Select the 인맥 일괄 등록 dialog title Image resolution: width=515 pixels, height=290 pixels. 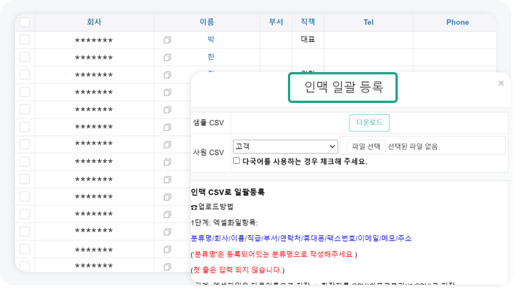(344, 87)
